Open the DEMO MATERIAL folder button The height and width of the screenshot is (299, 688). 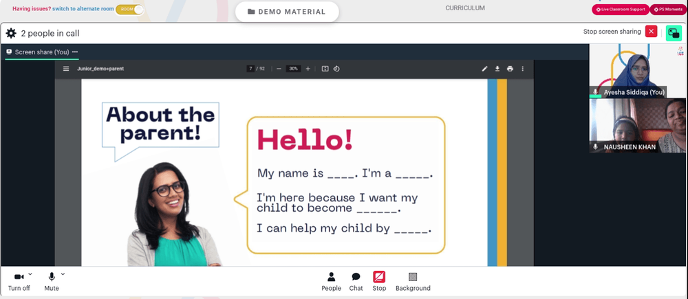point(287,12)
